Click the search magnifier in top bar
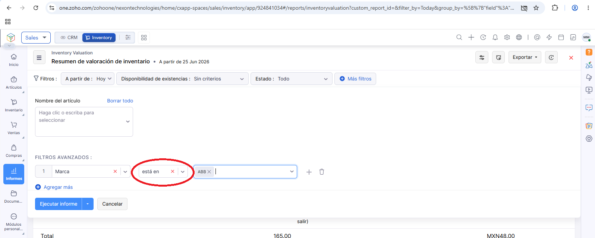The width and height of the screenshot is (595, 238). (459, 37)
